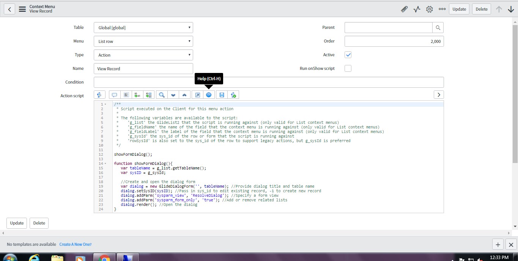Click the Replace script toolbar icon
518x261 pixels.
(x=137, y=95)
